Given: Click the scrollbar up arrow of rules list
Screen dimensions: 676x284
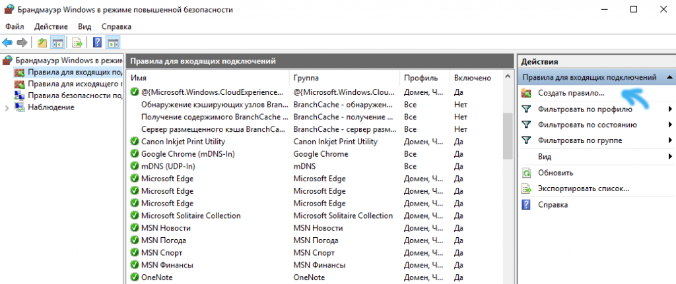Looking at the screenshot, I should click(508, 78).
